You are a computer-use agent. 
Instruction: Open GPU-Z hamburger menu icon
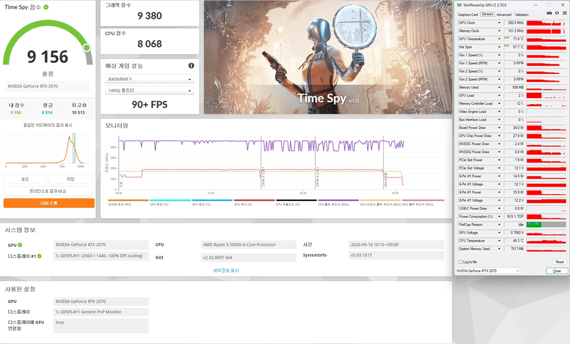coord(565,13)
